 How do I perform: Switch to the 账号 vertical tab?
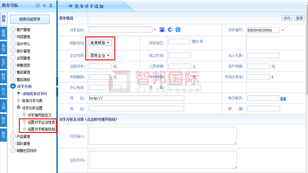point(4,135)
